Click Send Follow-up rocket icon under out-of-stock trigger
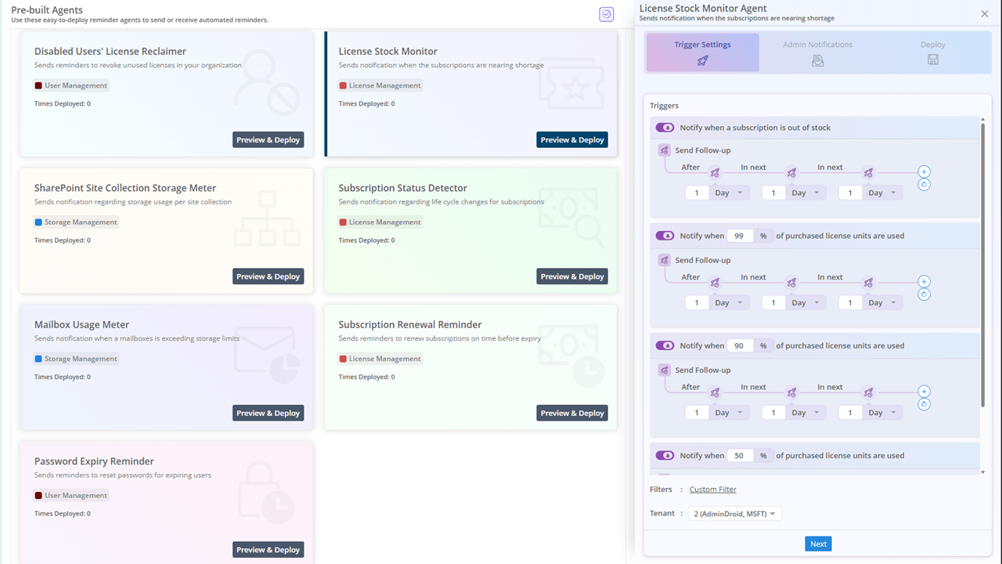Image resolution: width=1002 pixels, height=564 pixels. (664, 150)
